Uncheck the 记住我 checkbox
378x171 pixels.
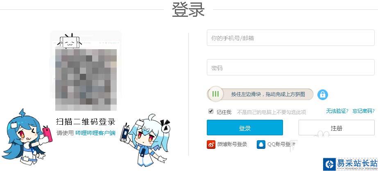click(x=211, y=112)
